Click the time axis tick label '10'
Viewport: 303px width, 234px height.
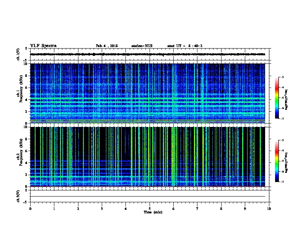(x=269, y=209)
